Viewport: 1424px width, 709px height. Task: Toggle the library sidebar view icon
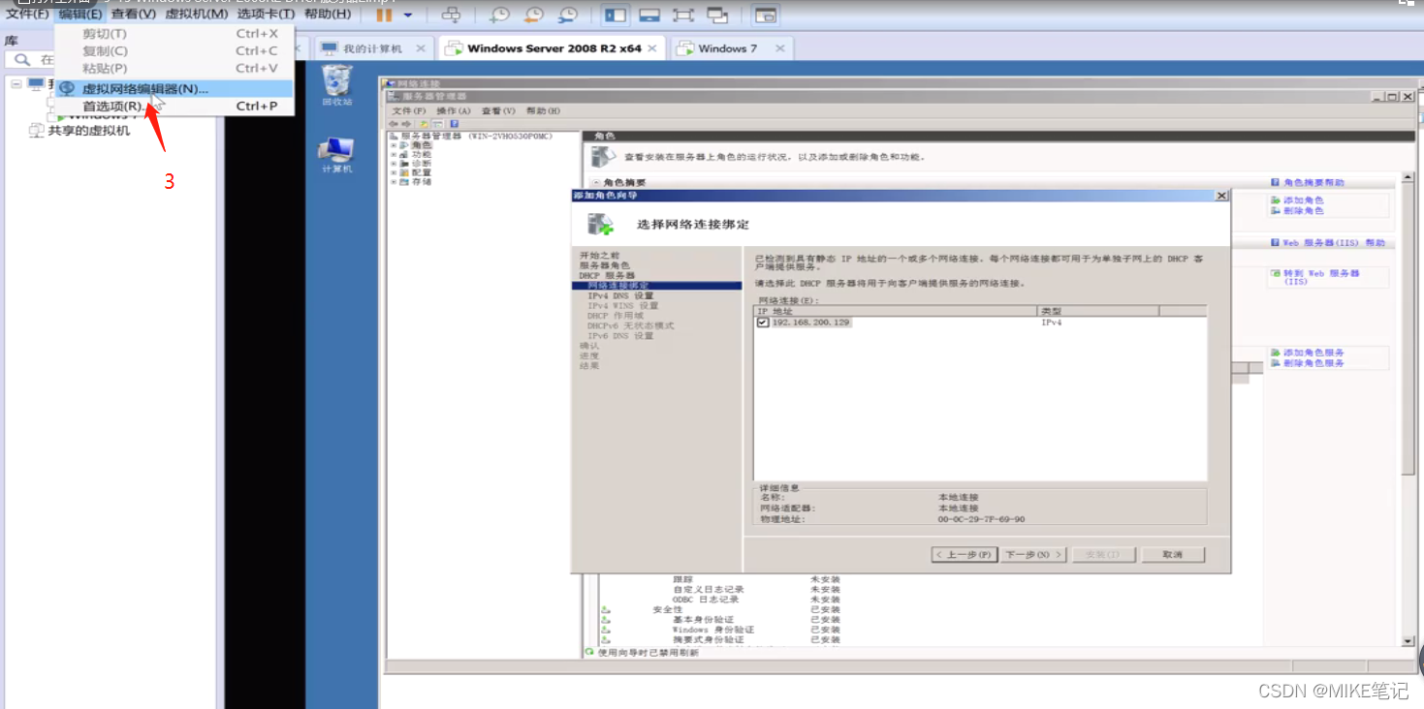[615, 15]
